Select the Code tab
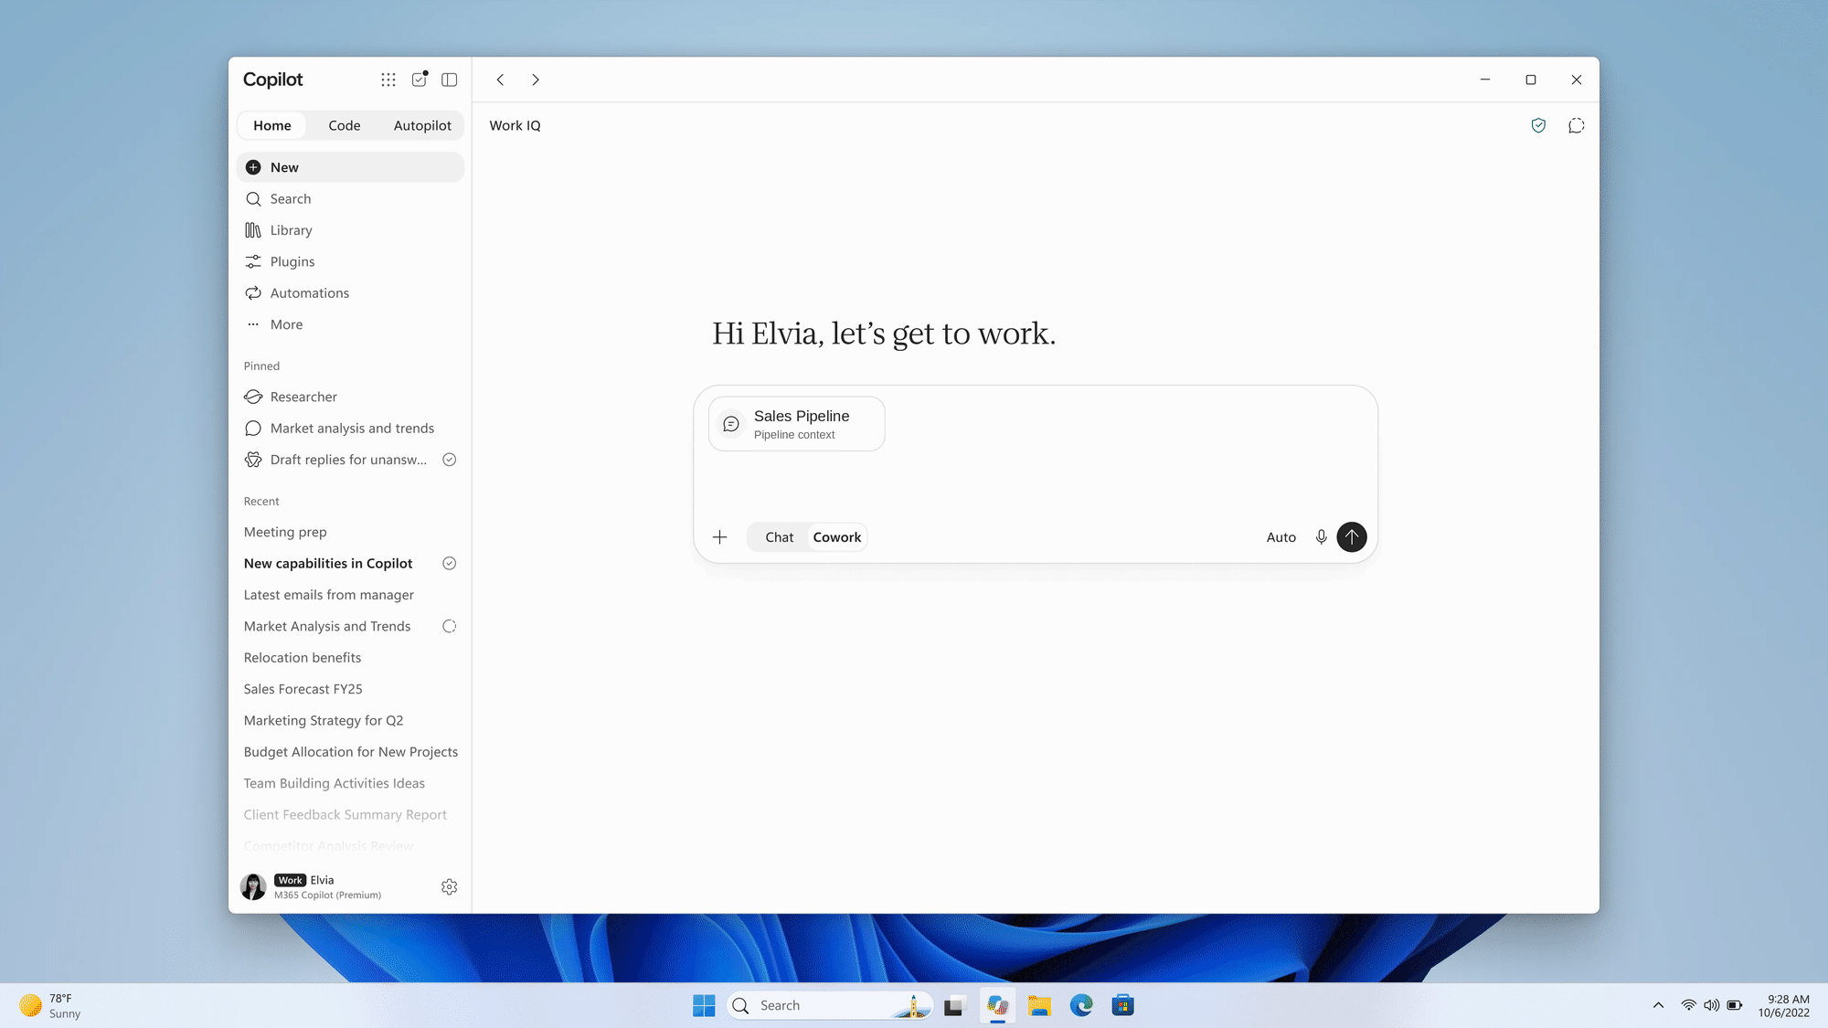The height and width of the screenshot is (1028, 1828). pos(345,125)
